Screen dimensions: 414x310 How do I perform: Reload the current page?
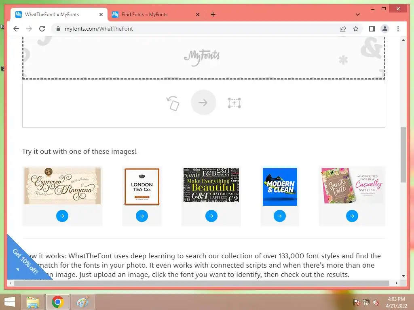point(42,29)
